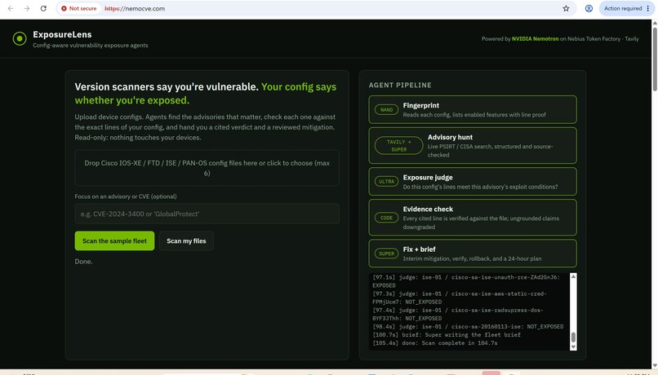The height and width of the screenshot is (375, 658).
Task: Click the ULTRA badge on Exposure judge
Action: point(386,182)
